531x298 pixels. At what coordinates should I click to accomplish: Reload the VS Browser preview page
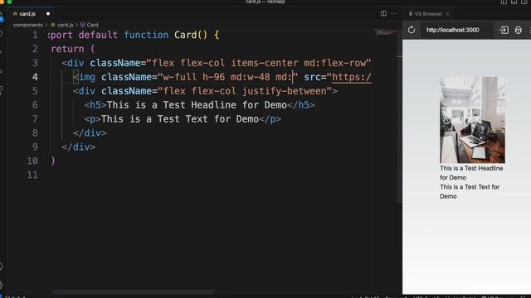(x=412, y=30)
